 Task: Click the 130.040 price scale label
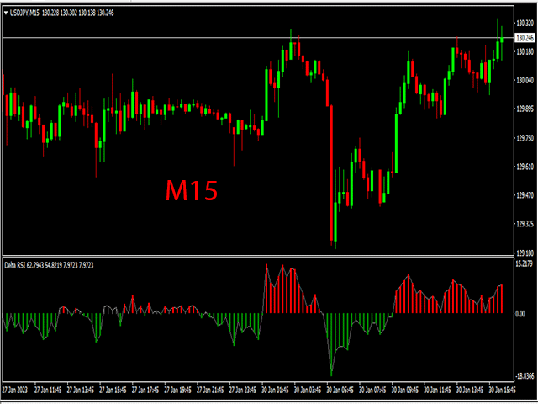click(x=524, y=81)
